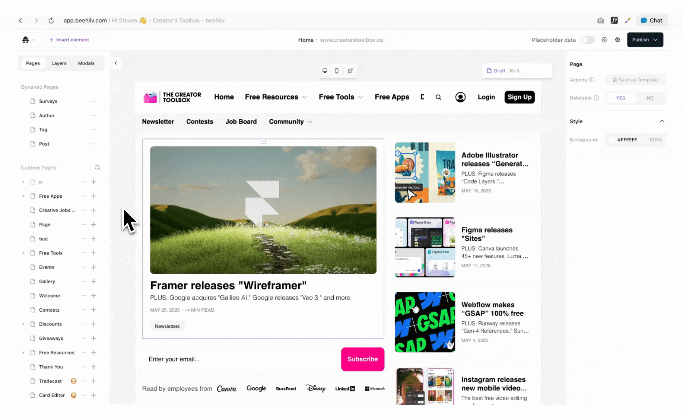Expand the Free Tools page tree
The height and width of the screenshot is (417, 682).
point(23,253)
